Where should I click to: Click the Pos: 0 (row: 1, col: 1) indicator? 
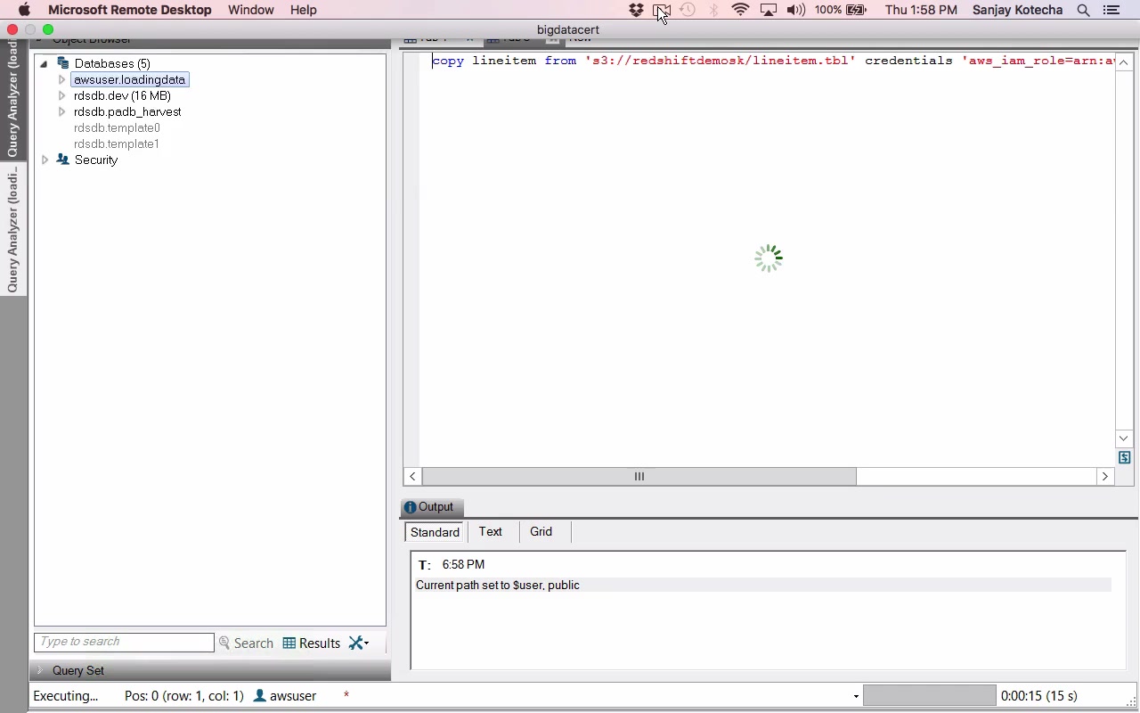tap(184, 696)
